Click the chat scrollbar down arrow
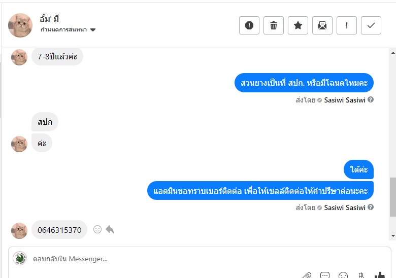Screen dimensions: 396x278 [393, 236]
